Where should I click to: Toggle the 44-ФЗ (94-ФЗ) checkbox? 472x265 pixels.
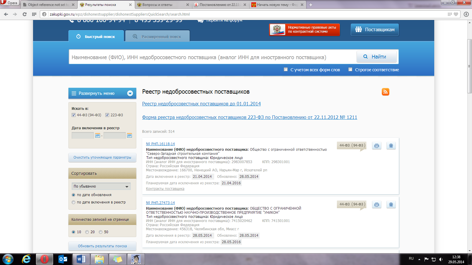pos(74,115)
